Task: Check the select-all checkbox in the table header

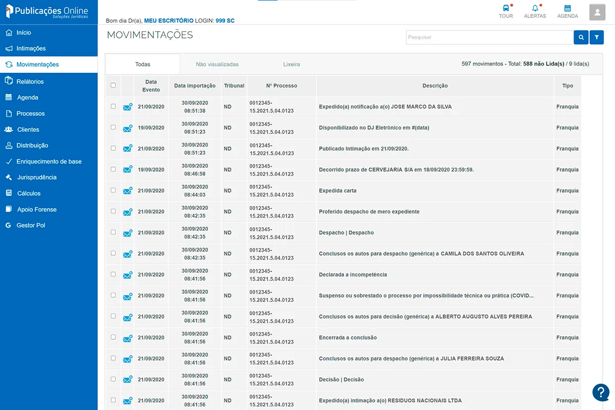Action: 113,86
